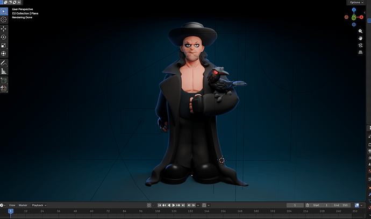Click the 'Rendering Done' status text

point(22,17)
